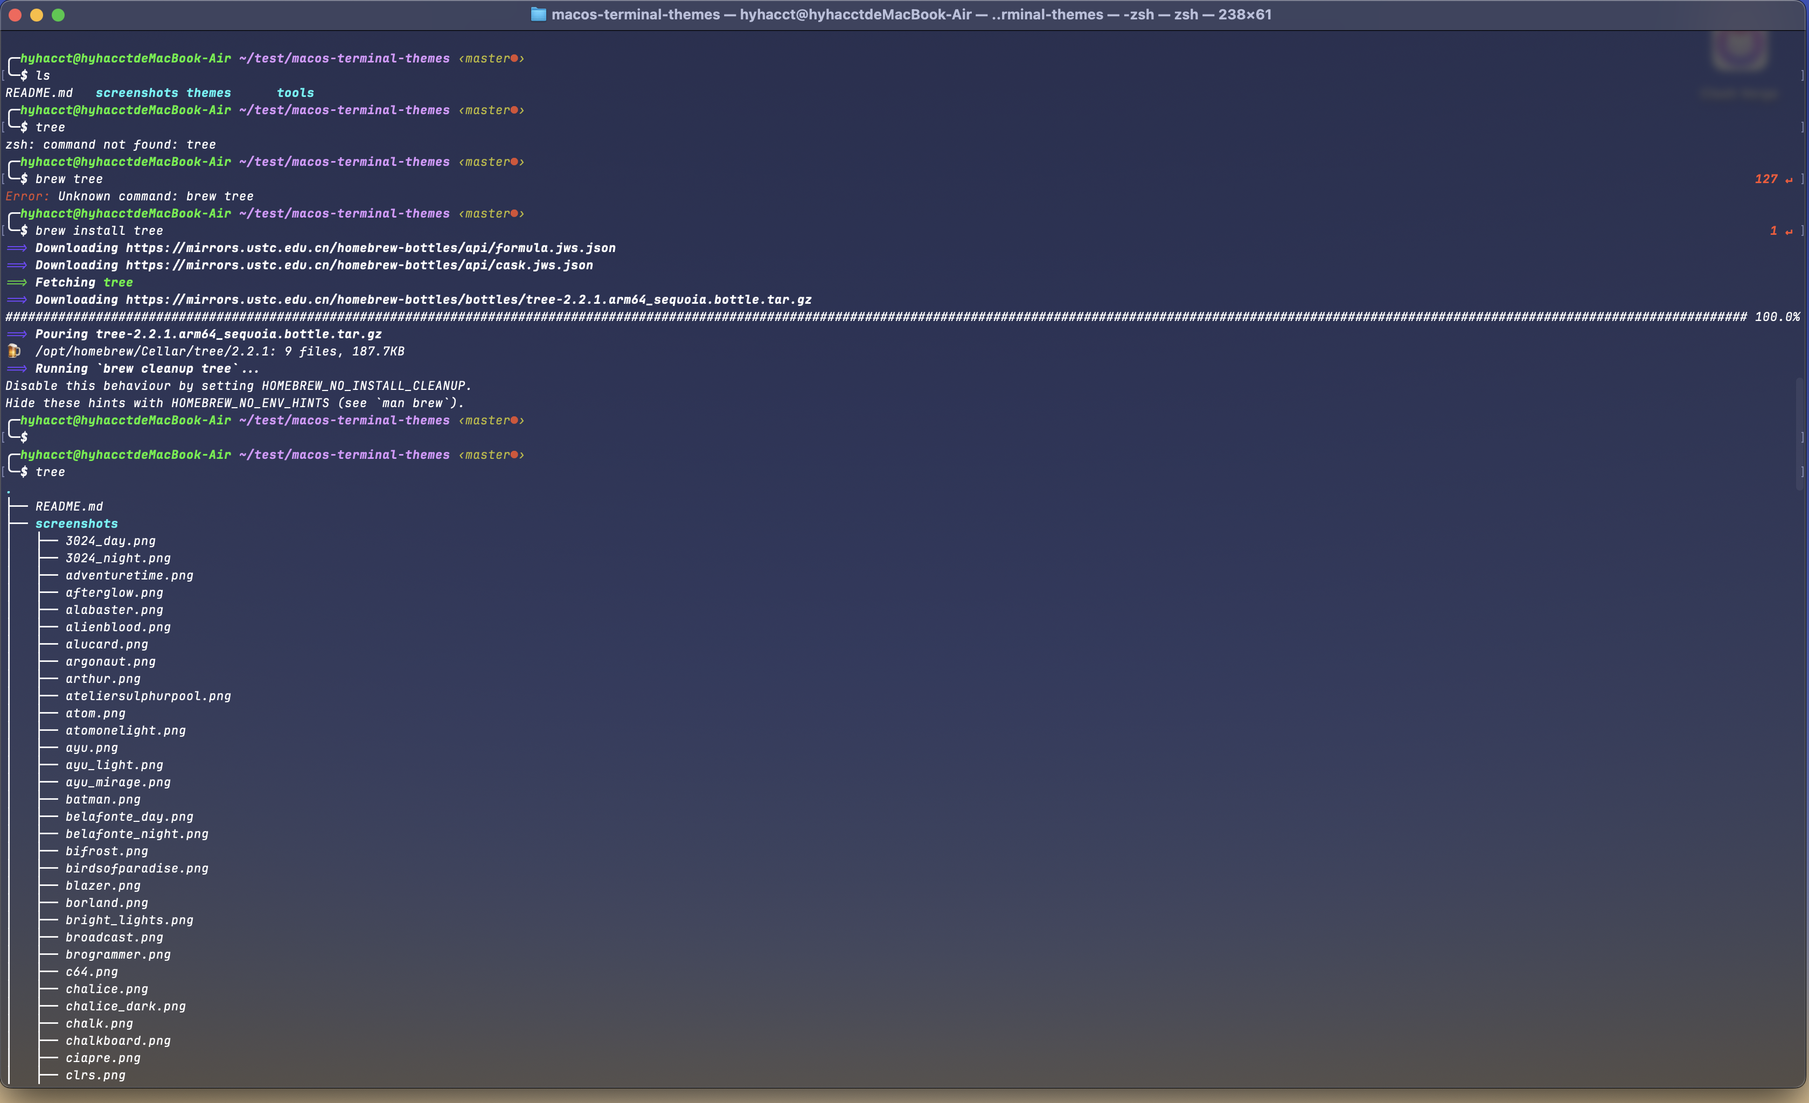This screenshot has height=1103, width=1809.
Task: Click the exit code 127 indicator
Action: click(1766, 179)
